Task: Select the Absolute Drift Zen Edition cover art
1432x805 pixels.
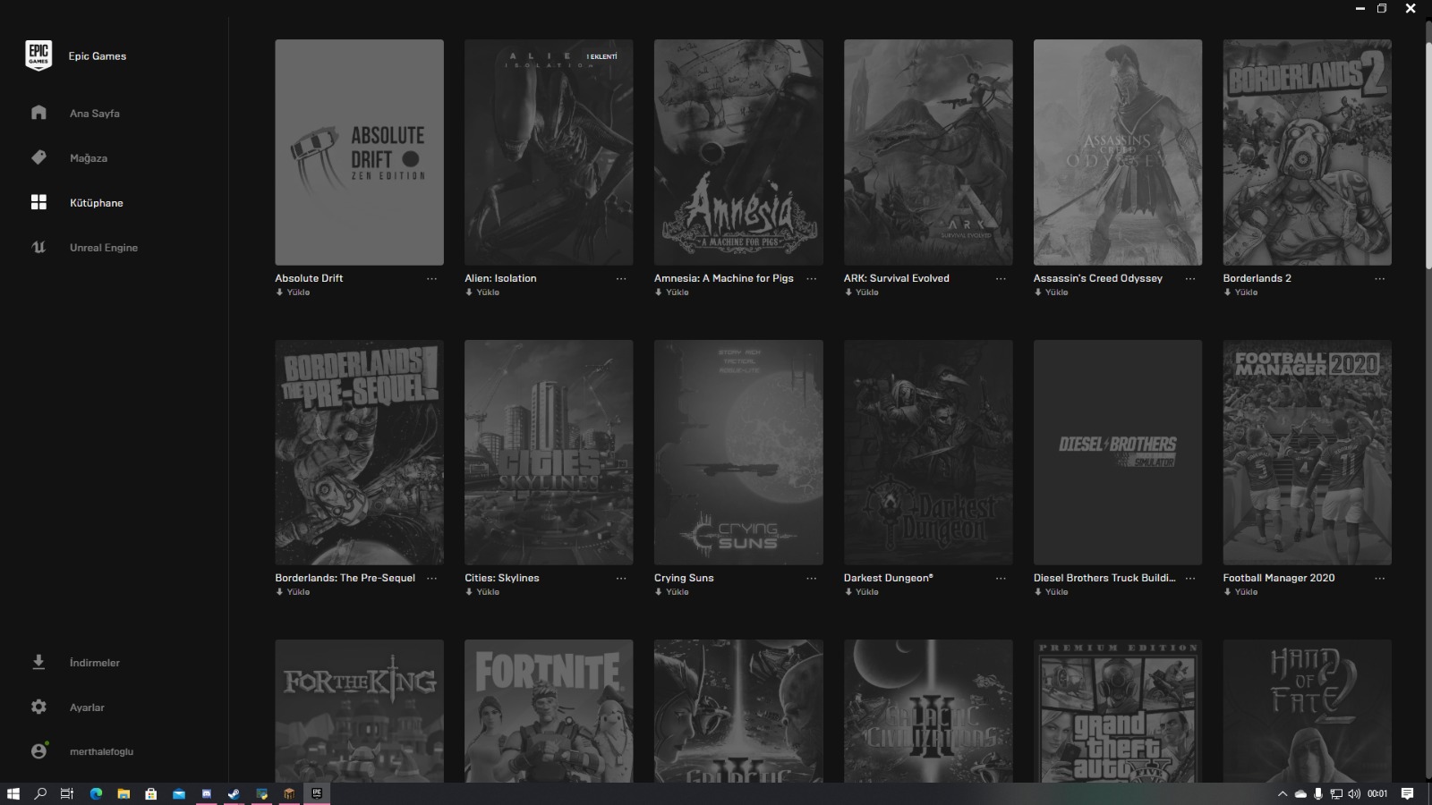Action: click(x=359, y=152)
